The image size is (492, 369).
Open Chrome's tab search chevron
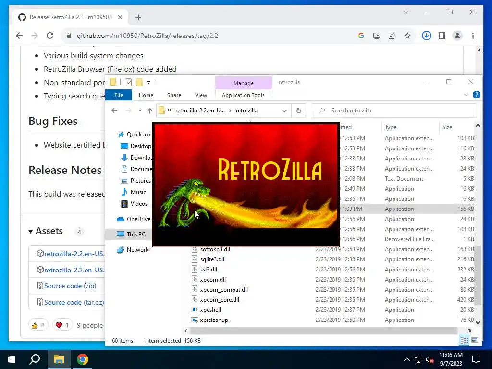click(x=406, y=12)
